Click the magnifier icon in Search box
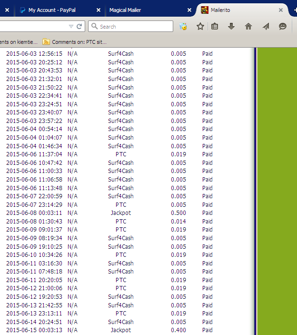This screenshot has width=297, height=335. 94,26
